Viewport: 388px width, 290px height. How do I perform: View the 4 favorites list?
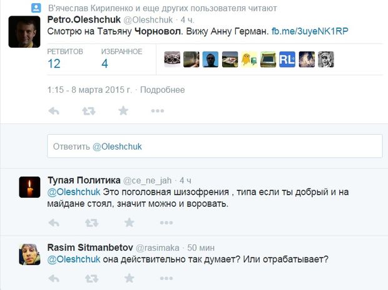(105, 63)
